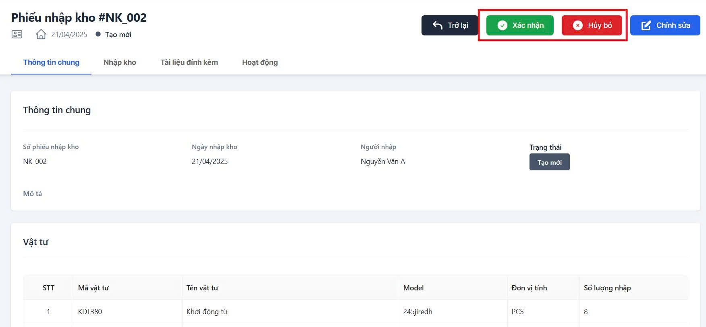Click the checkmark icon in Xác nhận
Screen dimensions: 706x327
502,25
